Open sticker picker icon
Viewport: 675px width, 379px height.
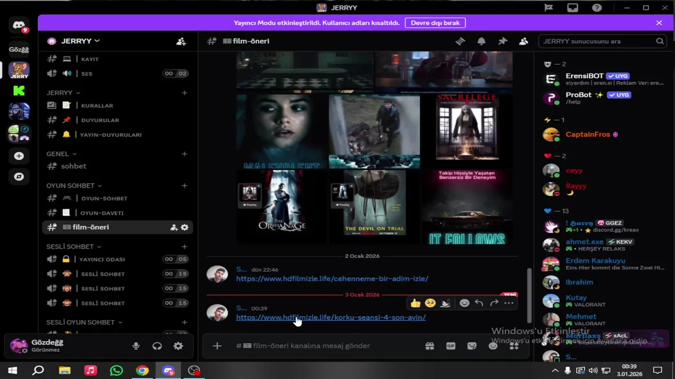tap(472, 346)
